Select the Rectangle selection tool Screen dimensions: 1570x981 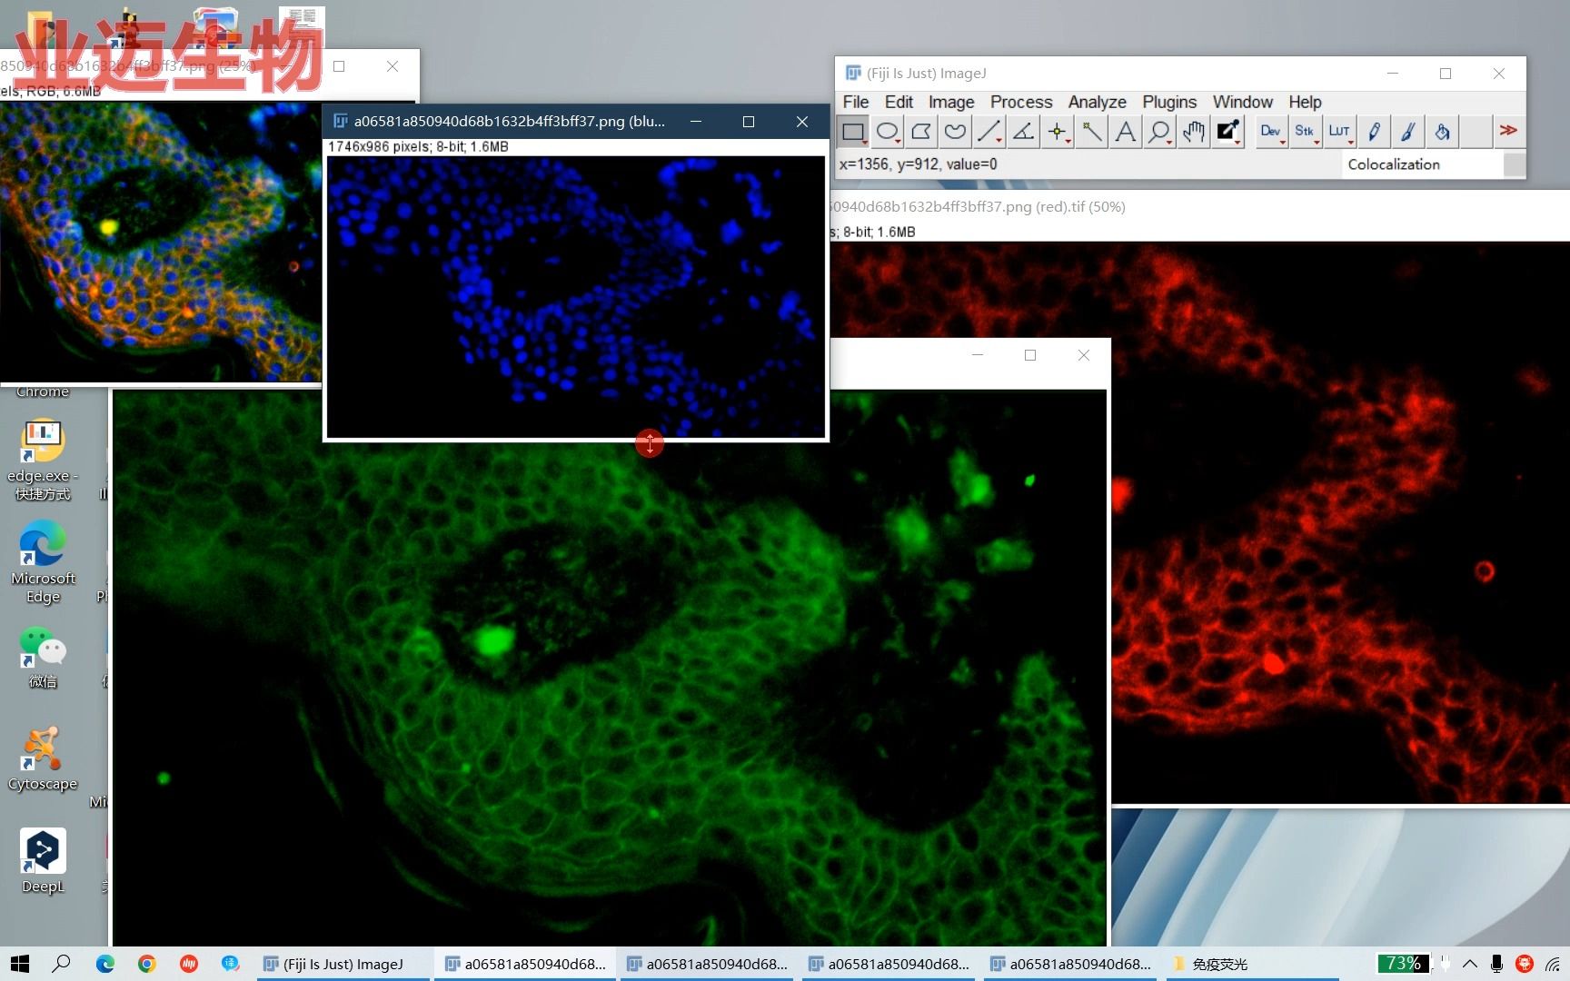point(853,132)
